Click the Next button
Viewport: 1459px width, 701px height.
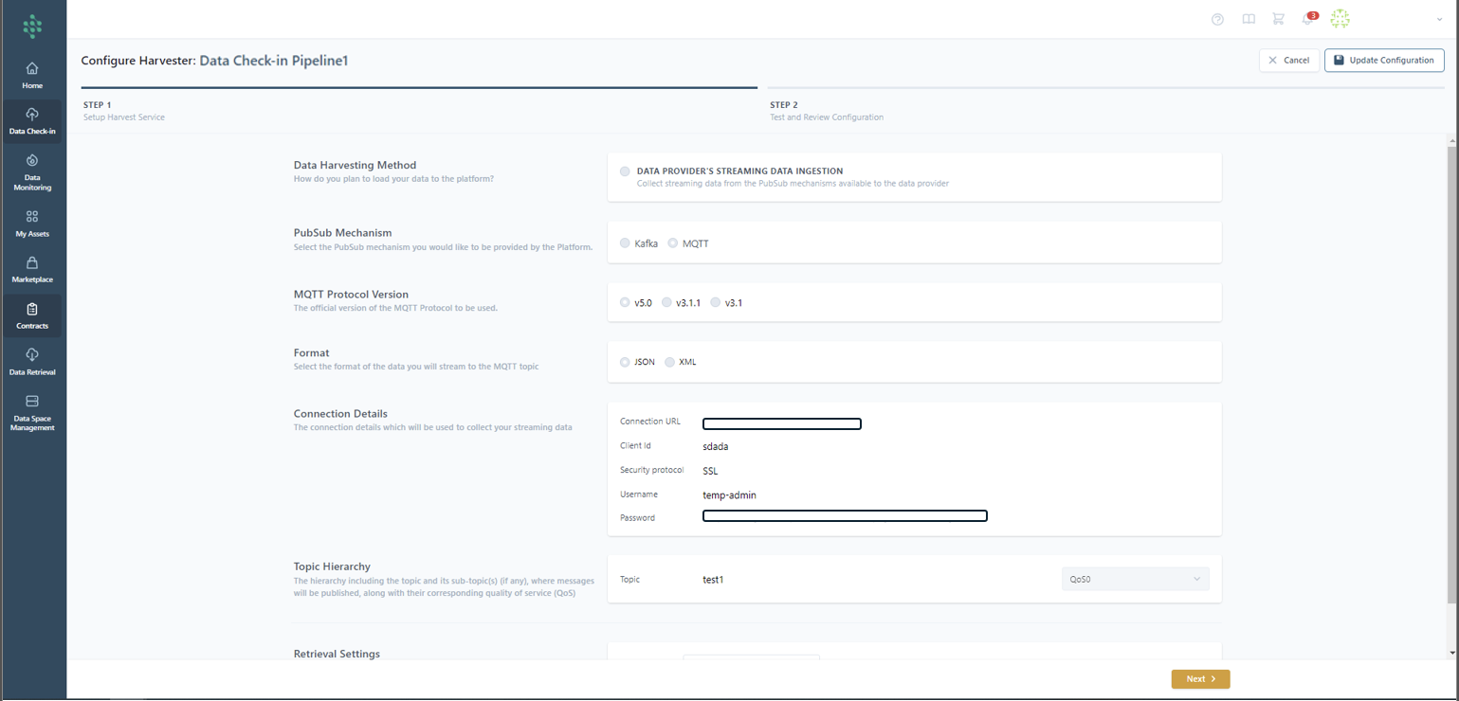[1200, 678]
